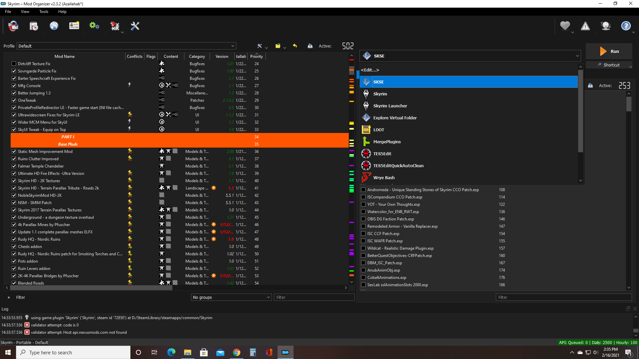
Task: Click the Create Backup icon beside Active
Action: [310, 46]
